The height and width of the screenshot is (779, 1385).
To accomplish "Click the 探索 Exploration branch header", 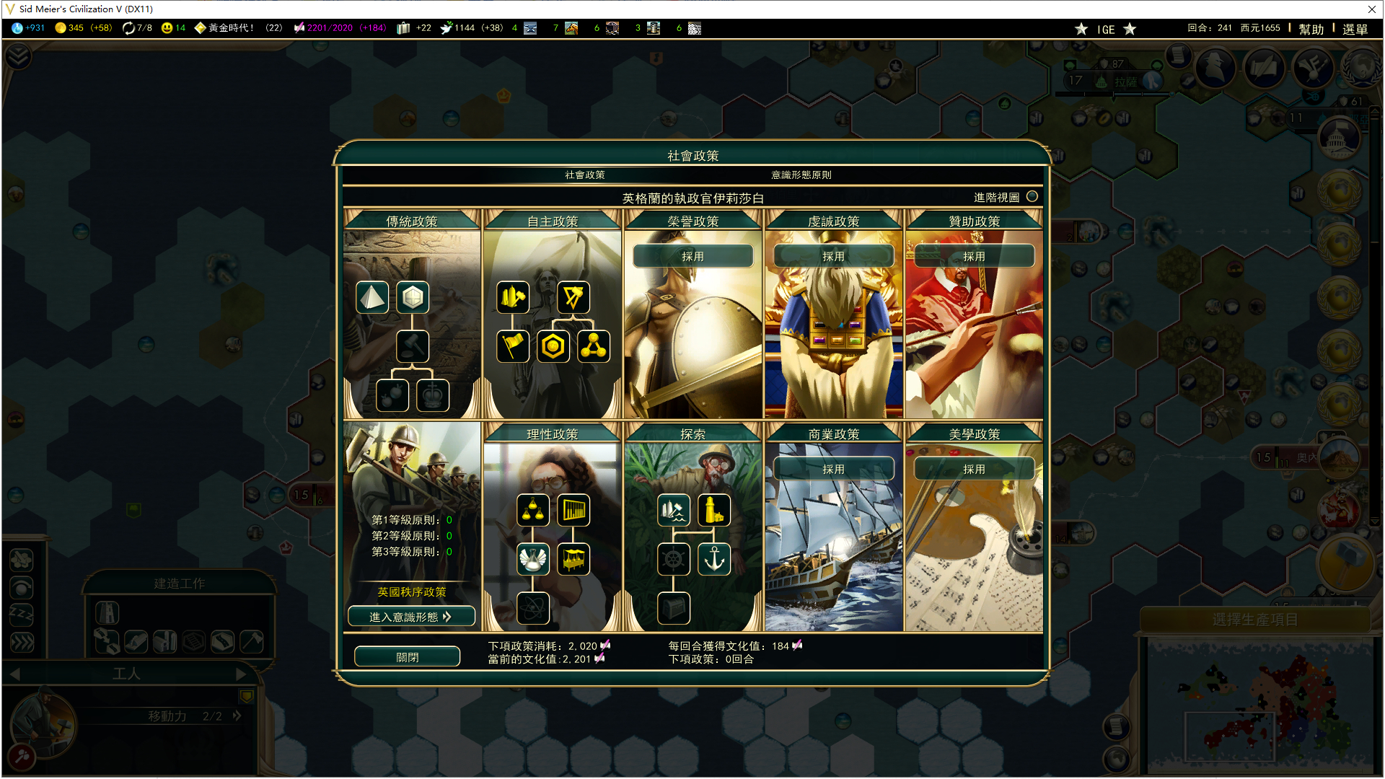I will 693,433.
